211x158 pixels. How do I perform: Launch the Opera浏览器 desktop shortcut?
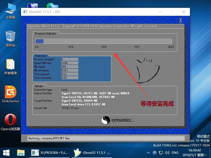point(11,122)
